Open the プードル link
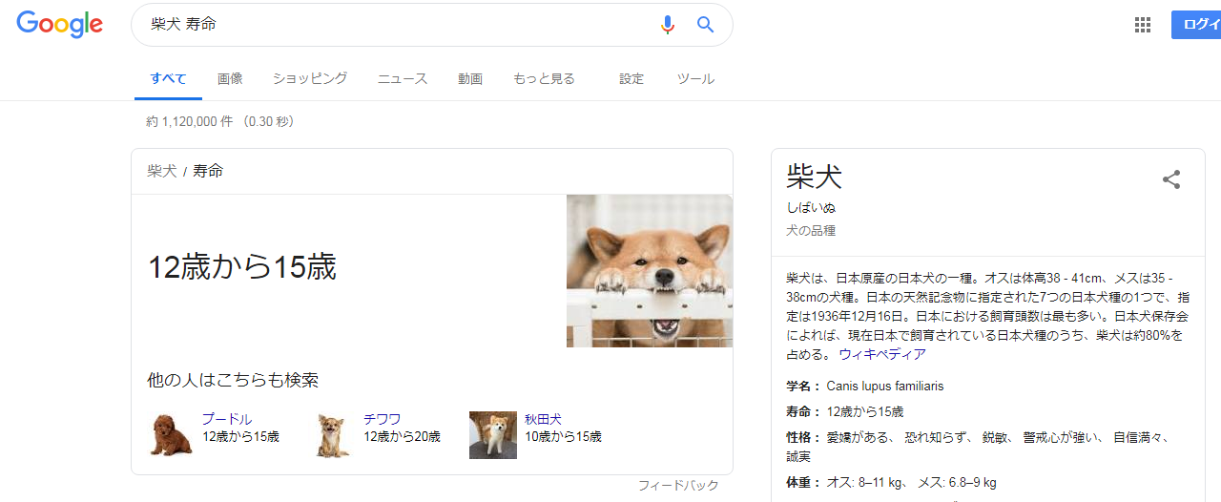 coord(227,419)
